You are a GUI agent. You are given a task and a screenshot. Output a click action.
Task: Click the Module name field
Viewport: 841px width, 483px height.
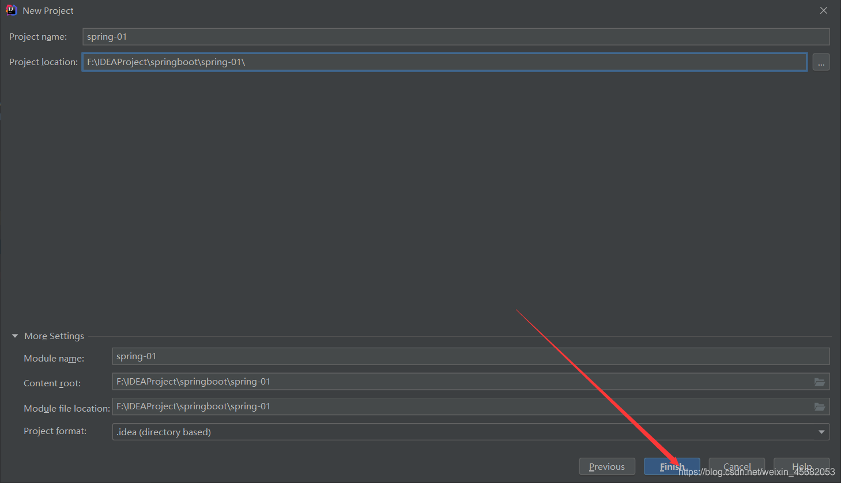click(471, 356)
